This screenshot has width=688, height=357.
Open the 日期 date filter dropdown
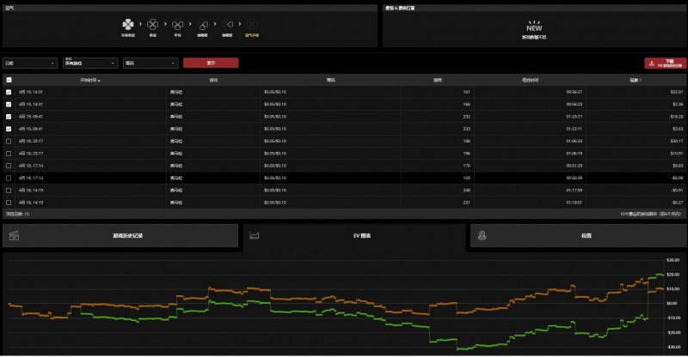coord(30,63)
